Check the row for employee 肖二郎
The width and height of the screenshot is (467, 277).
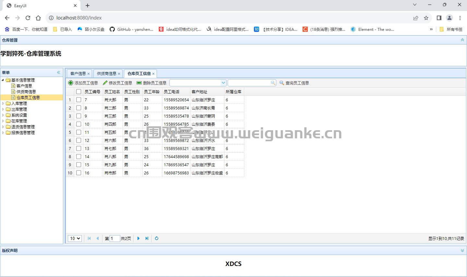(x=78, y=108)
